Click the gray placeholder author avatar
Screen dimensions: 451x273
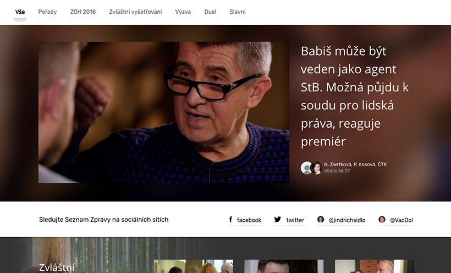click(306, 168)
